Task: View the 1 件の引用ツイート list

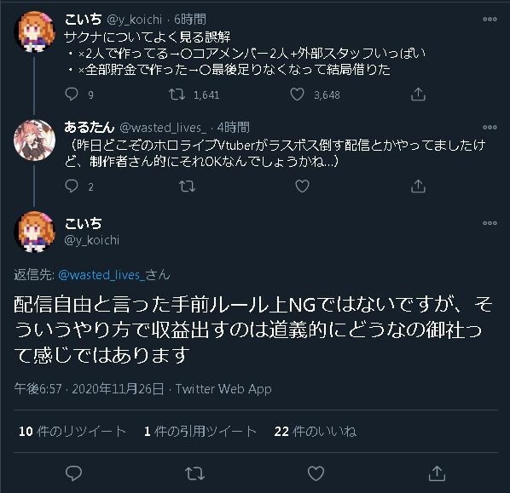Action: 200,432
